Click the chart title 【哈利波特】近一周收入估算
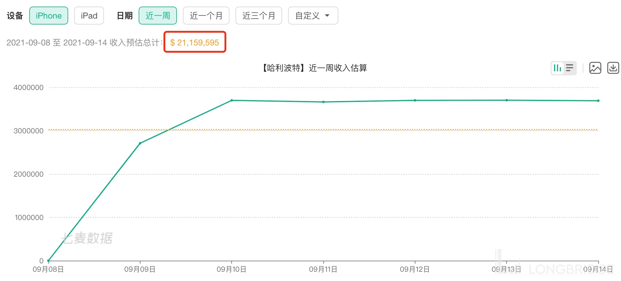This screenshot has width=621, height=281. (315, 68)
